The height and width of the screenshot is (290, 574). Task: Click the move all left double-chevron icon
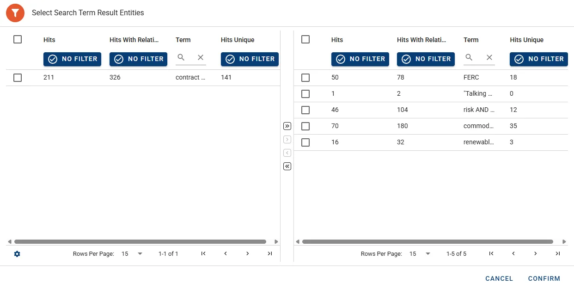287,167
